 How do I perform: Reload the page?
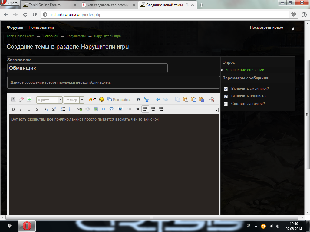[25, 14]
